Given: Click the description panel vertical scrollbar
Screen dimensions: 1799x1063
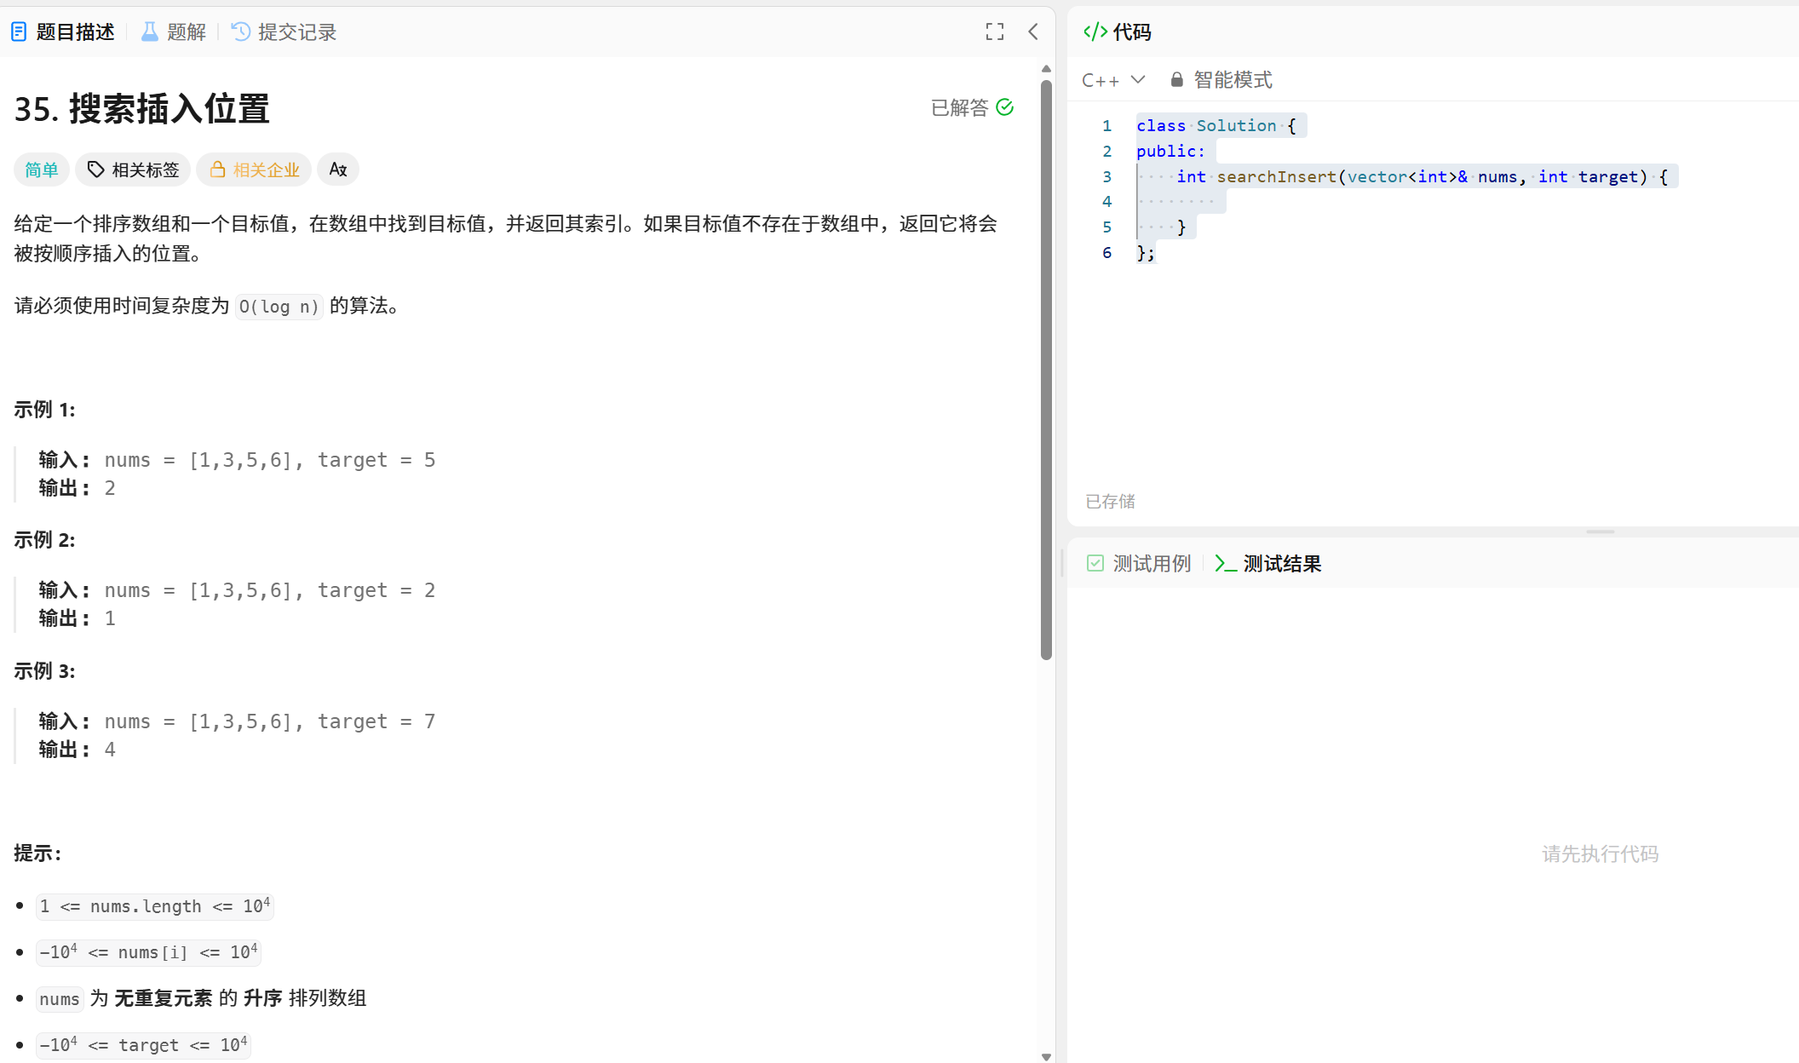Looking at the screenshot, I should click(x=1046, y=366).
